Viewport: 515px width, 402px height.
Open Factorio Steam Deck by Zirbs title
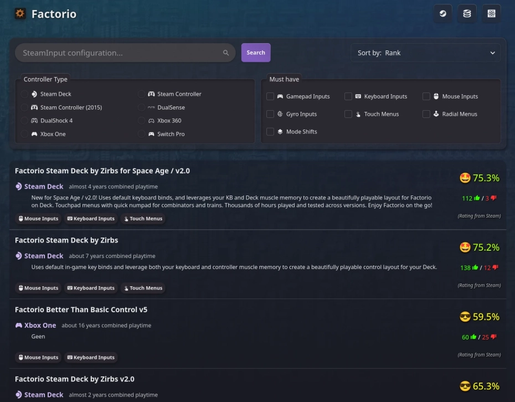click(x=66, y=240)
